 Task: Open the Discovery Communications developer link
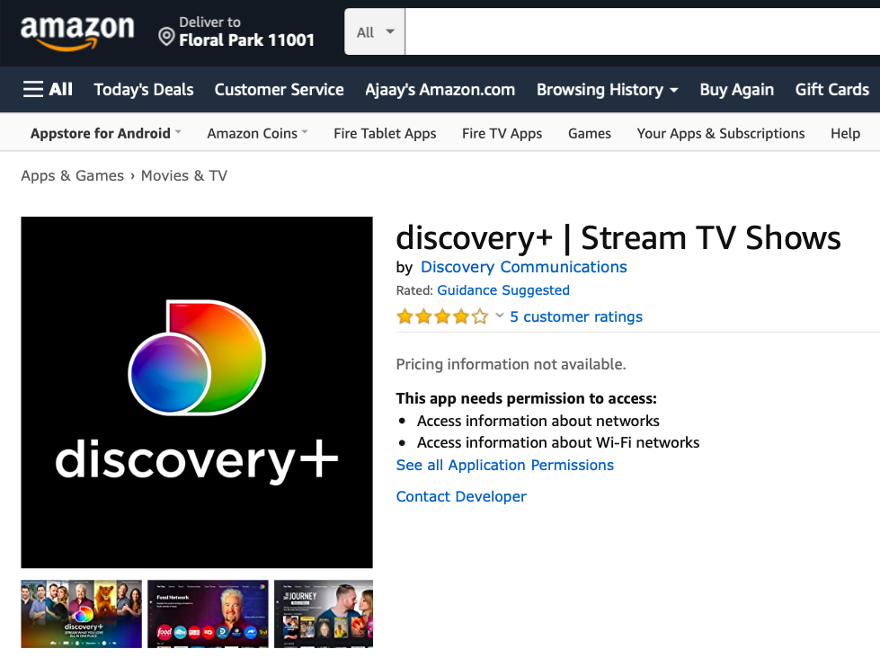523,267
